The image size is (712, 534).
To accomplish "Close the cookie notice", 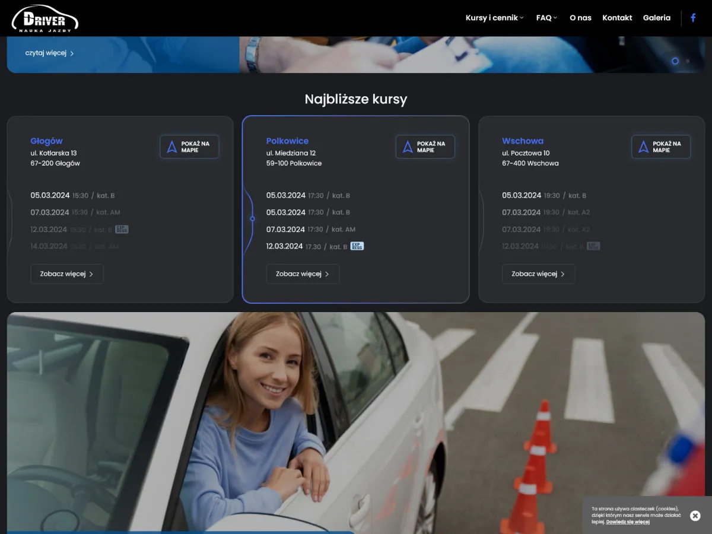I will click(695, 516).
